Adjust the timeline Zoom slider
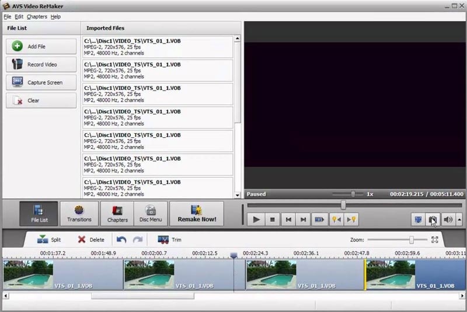The height and width of the screenshot is (312, 467). click(x=412, y=240)
